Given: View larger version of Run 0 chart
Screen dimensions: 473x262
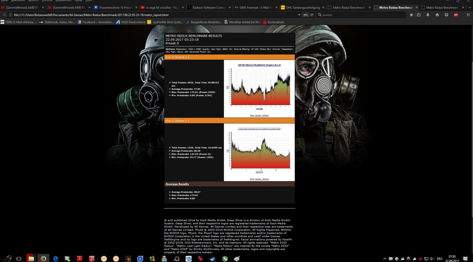Looking at the screenshot, I should (259, 115).
